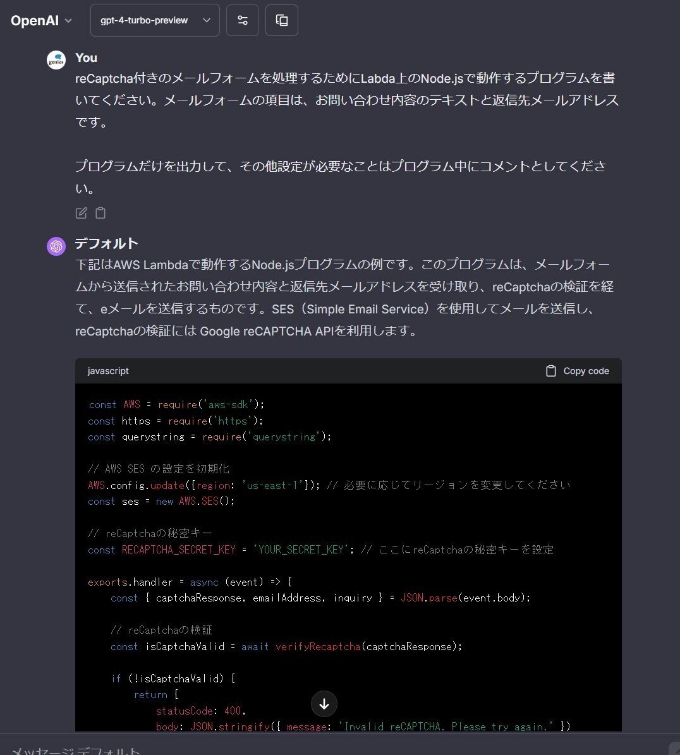Click the Invalid reCAPTCHA message line
This screenshot has height=755, width=680.
coord(363,726)
